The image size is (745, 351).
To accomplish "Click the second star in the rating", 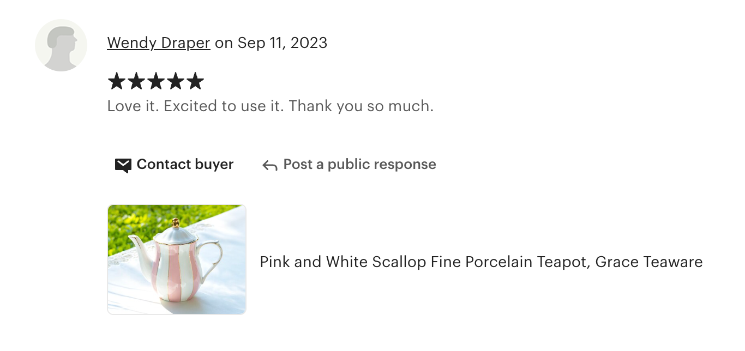I will (x=136, y=82).
